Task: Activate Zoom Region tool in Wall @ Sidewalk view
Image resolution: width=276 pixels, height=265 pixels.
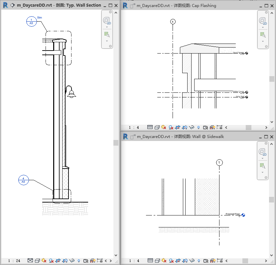Action: tap(262, 166)
